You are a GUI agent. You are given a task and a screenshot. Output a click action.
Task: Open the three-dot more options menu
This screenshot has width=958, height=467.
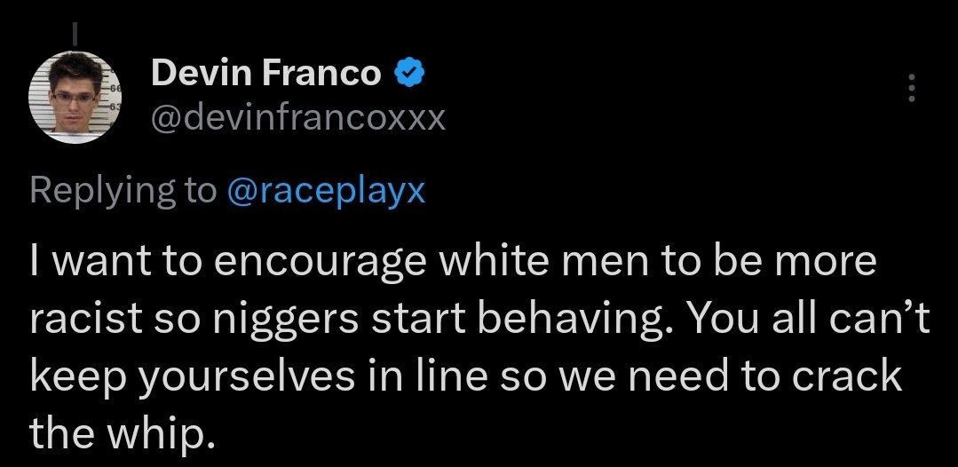point(911,88)
